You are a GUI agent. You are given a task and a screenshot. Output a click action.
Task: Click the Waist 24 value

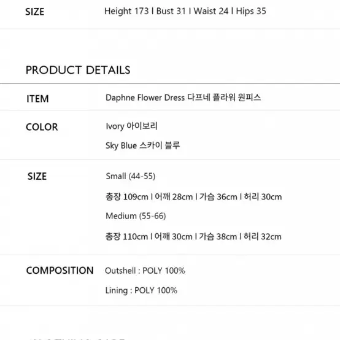tap(211, 11)
